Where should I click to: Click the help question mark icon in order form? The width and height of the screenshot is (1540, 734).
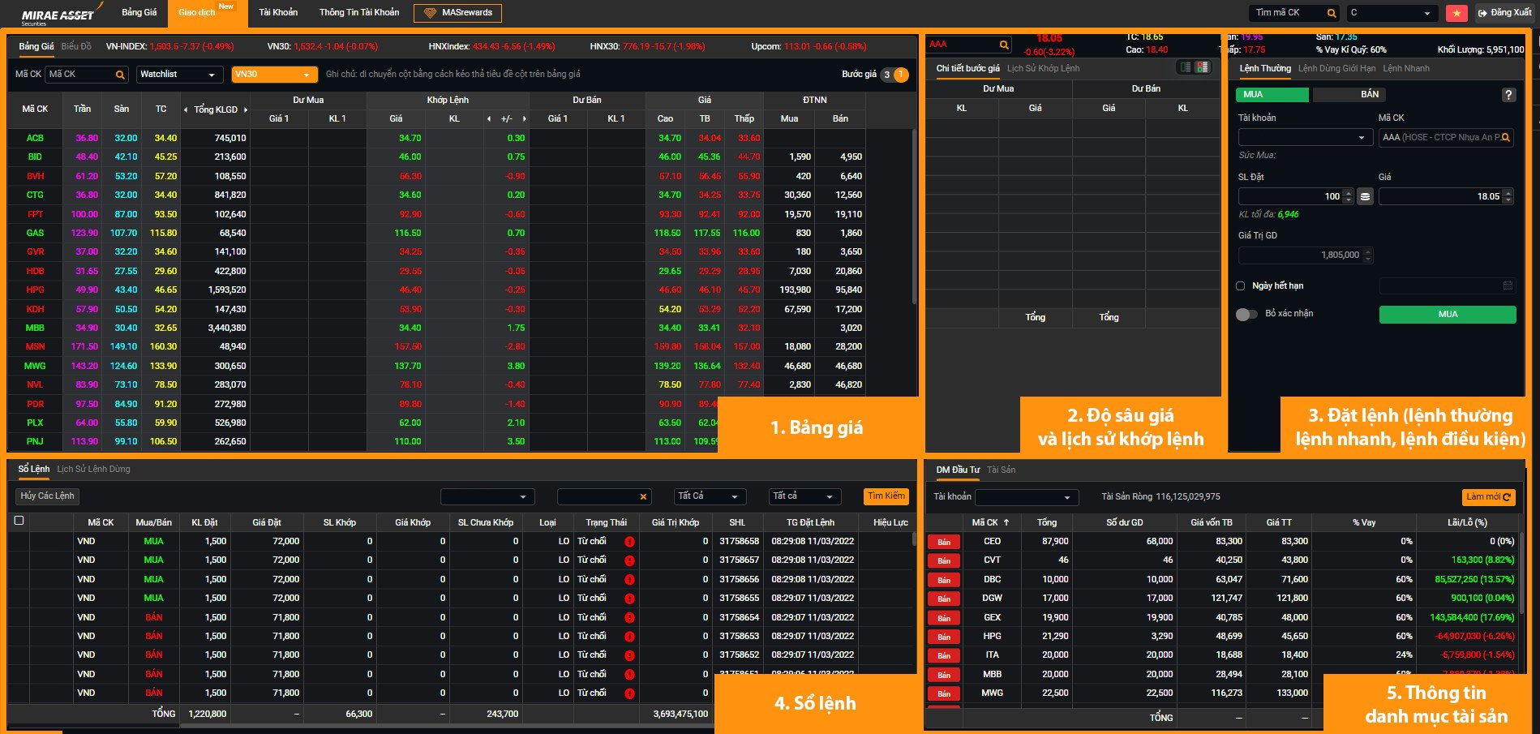(x=1508, y=95)
